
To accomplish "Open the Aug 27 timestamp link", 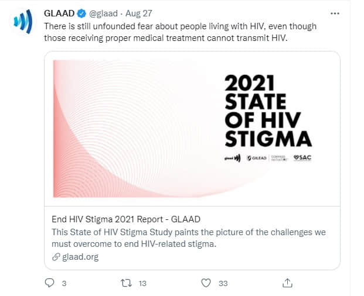I will click(138, 13).
